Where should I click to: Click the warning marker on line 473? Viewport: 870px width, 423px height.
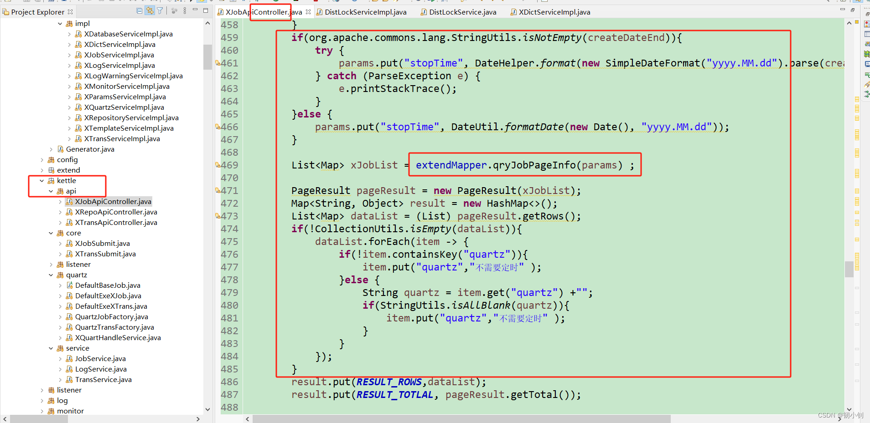coord(217,216)
